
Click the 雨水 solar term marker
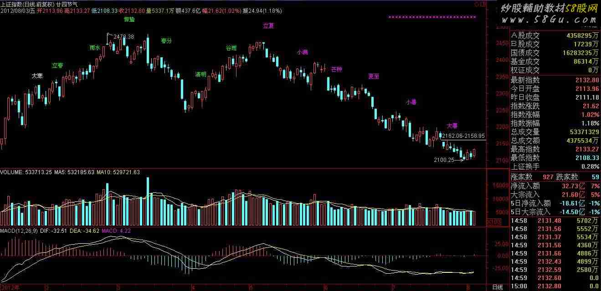pos(95,47)
